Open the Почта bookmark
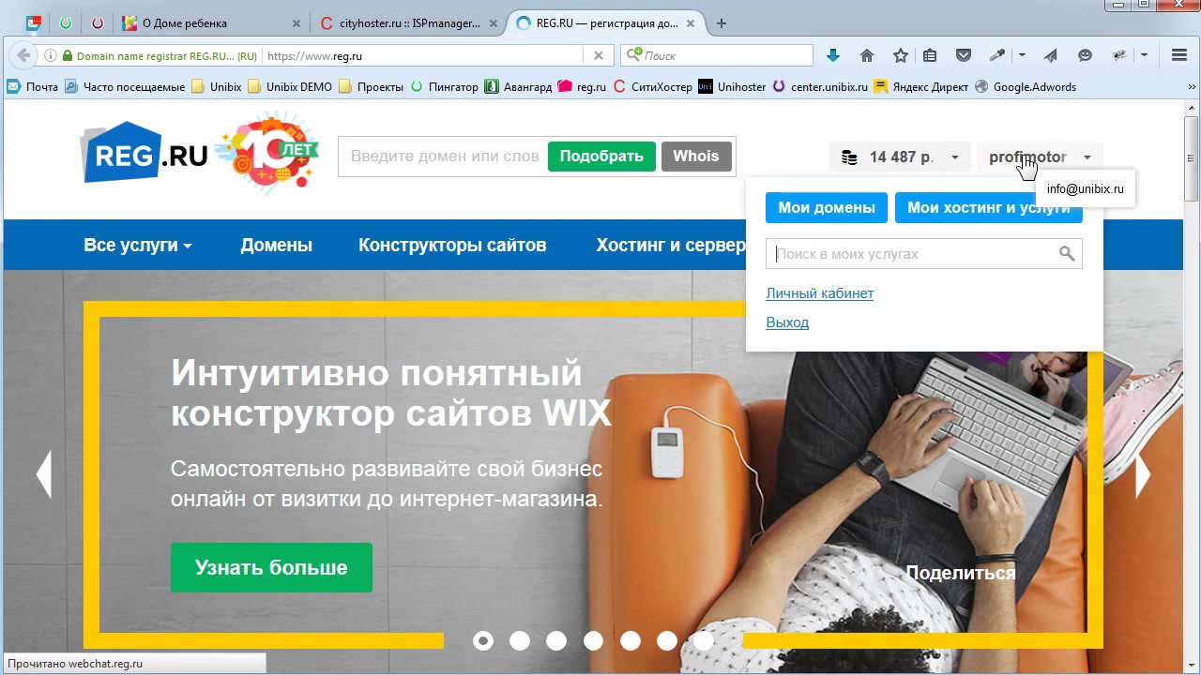Screen dimensions: 1201x675 33,86
